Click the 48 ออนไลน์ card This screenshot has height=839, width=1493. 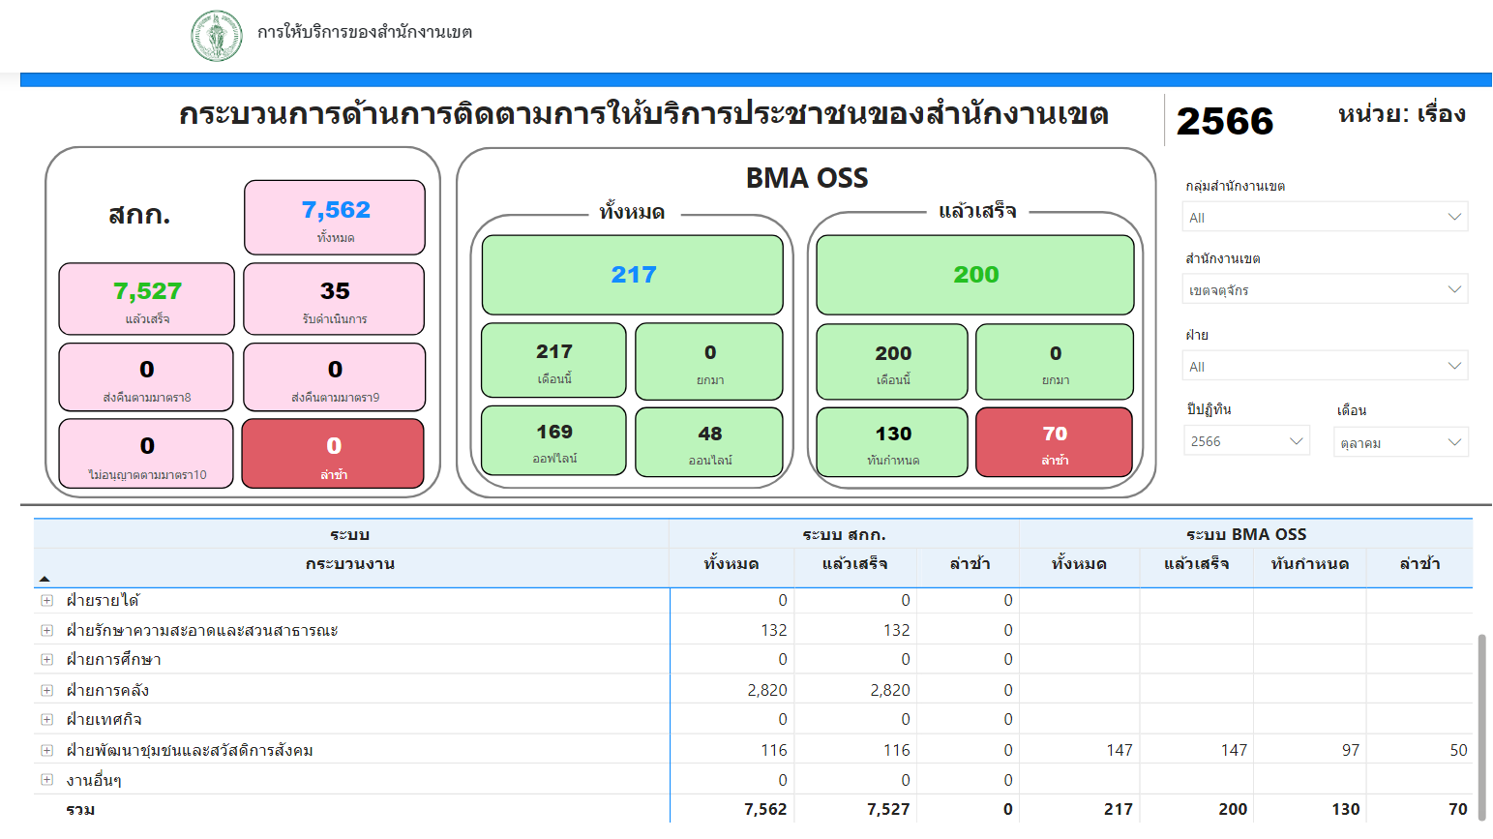[709, 442]
